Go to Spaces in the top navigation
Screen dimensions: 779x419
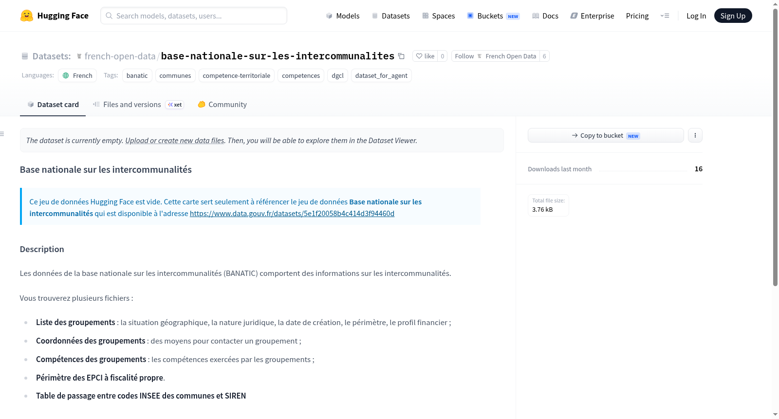pos(439,16)
